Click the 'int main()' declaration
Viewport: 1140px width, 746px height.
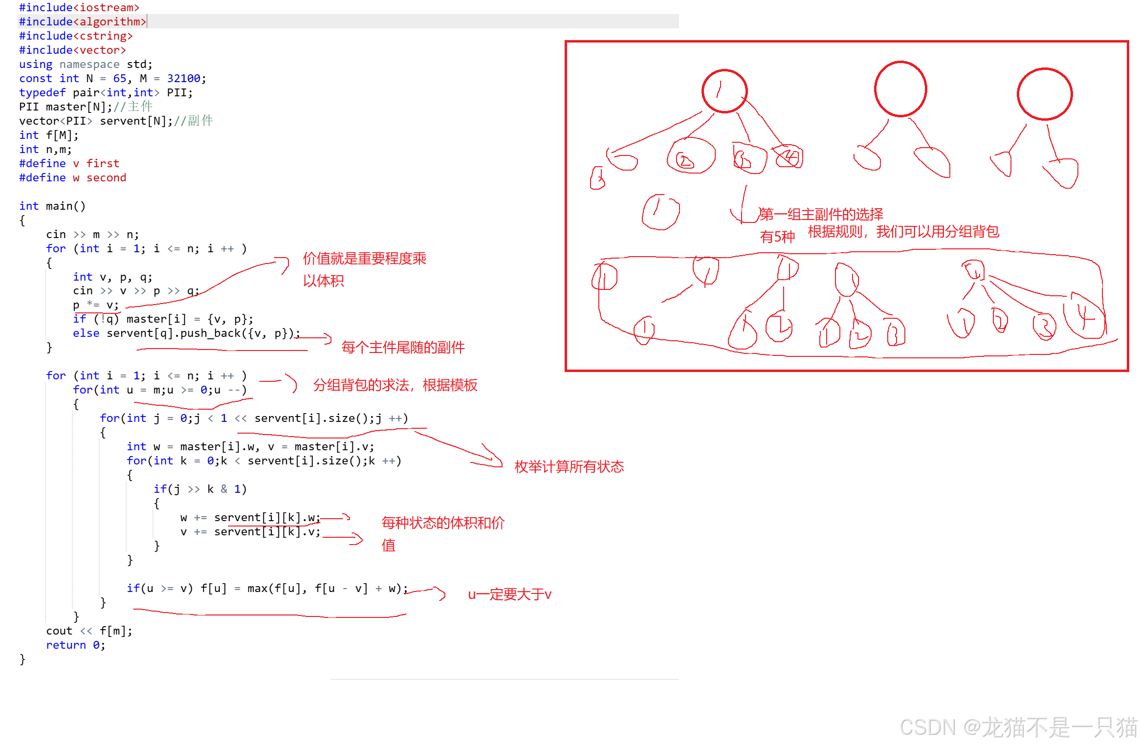[x=52, y=206]
